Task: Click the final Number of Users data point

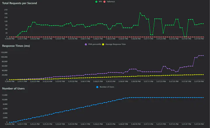Action: [203, 97]
